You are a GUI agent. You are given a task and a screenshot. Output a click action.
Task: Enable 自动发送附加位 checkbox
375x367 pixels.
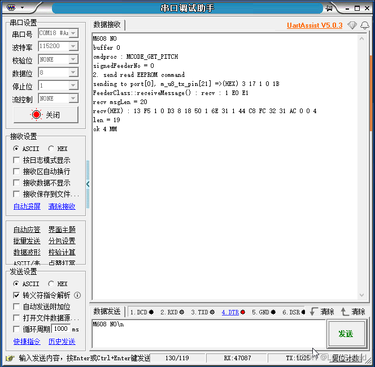(16, 306)
